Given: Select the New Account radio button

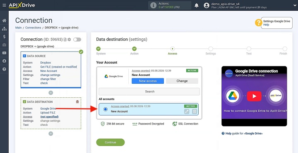Looking at the screenshot, I should pos(106,109).
